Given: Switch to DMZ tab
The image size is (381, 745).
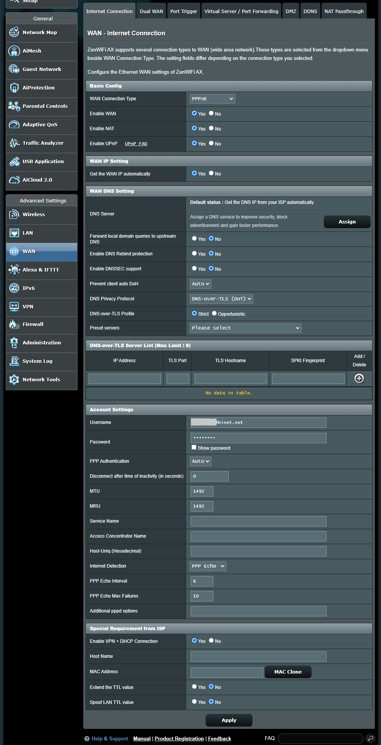Looking at the screenshot, I should coord(291,11).
